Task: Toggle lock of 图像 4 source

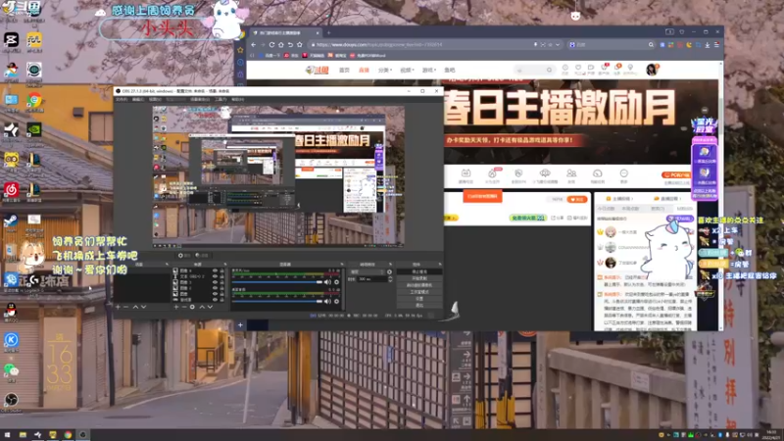Action: tap(222, 270)
